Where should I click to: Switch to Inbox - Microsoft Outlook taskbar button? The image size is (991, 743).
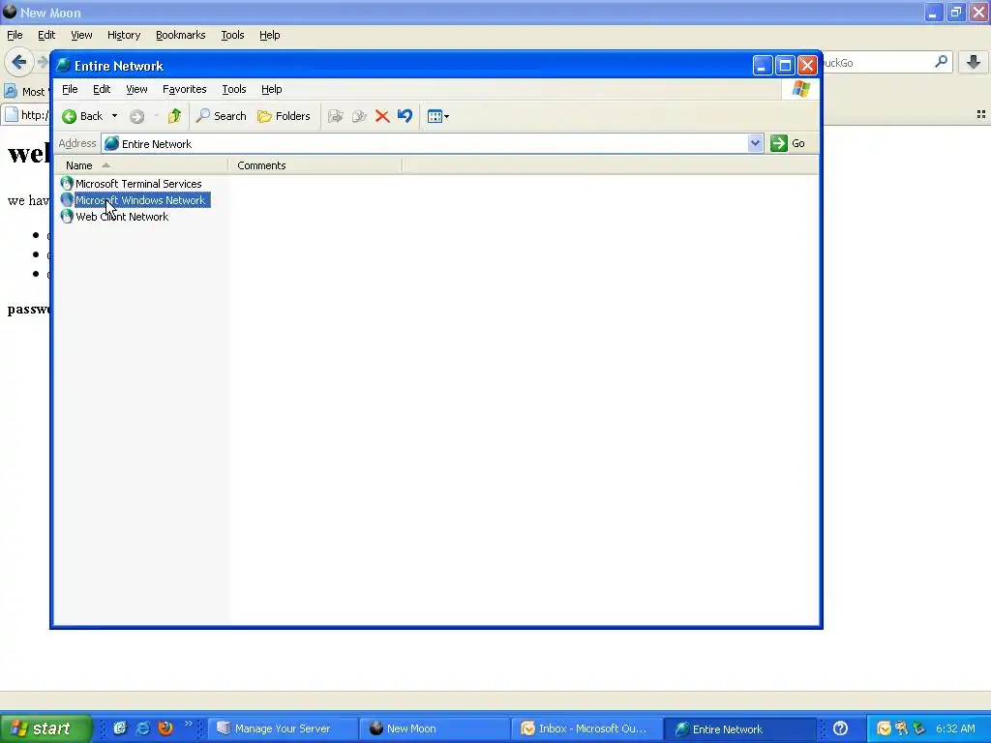tap(586, 728)
